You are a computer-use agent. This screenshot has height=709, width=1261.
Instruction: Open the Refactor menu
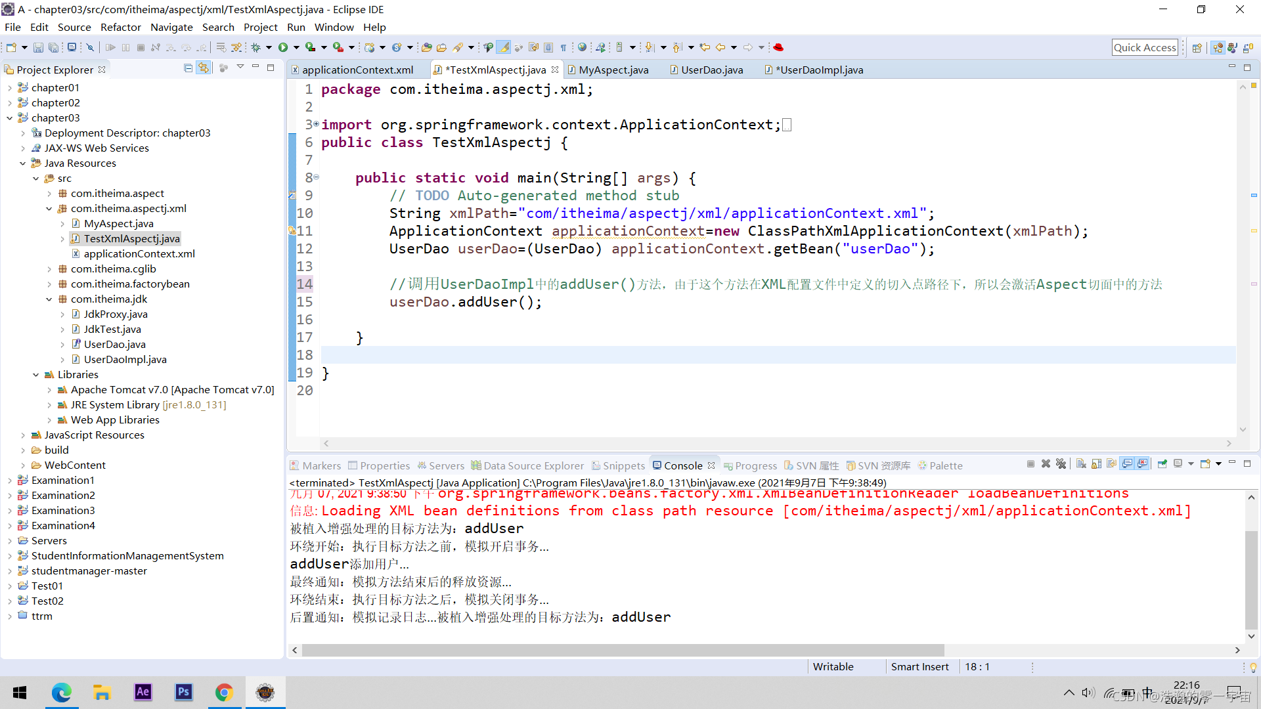tap(120, 27)
